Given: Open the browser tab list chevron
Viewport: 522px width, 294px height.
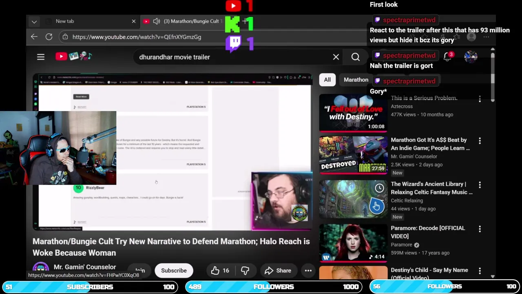Looking at the screenshot, I should (34, 21).
